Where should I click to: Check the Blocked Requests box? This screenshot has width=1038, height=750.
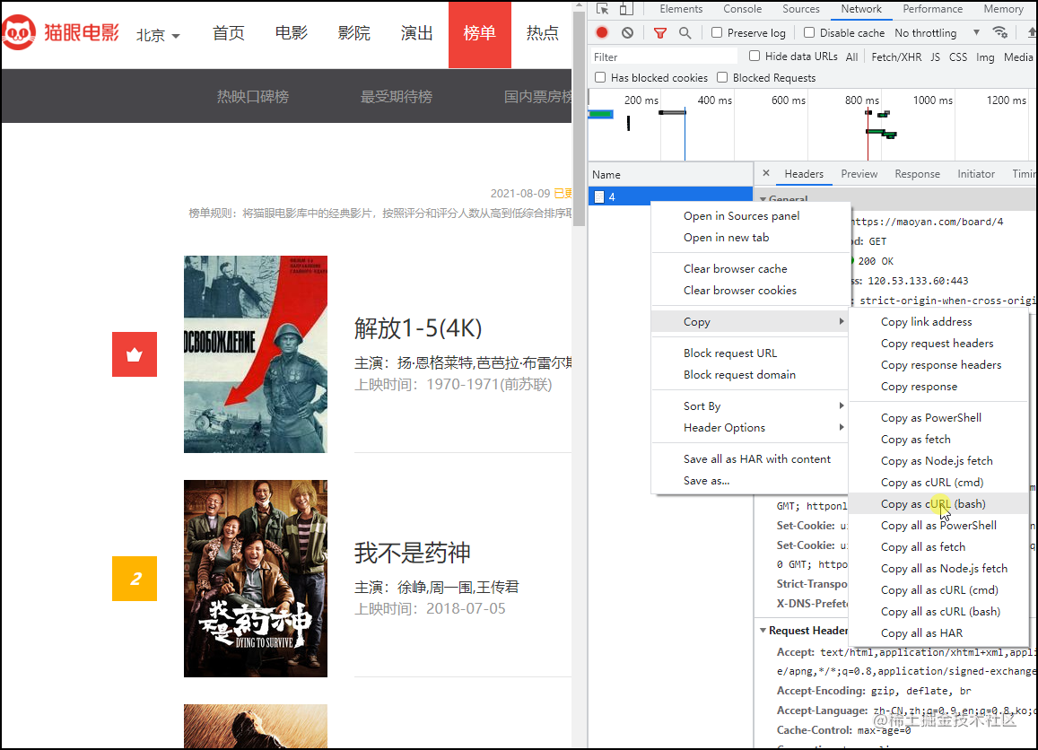(722, 77)
